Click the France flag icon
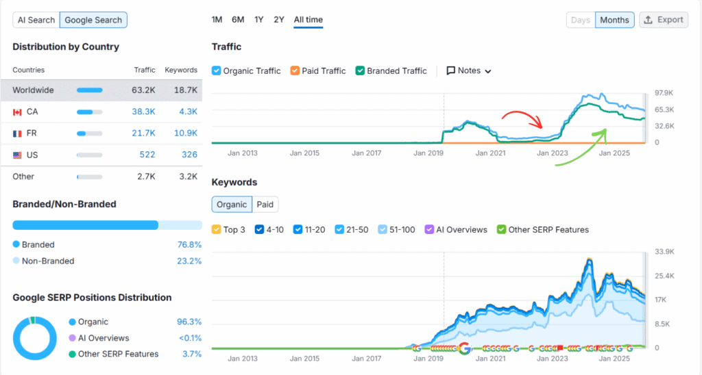Screen dimensions: 702x375 click(17, 133)
